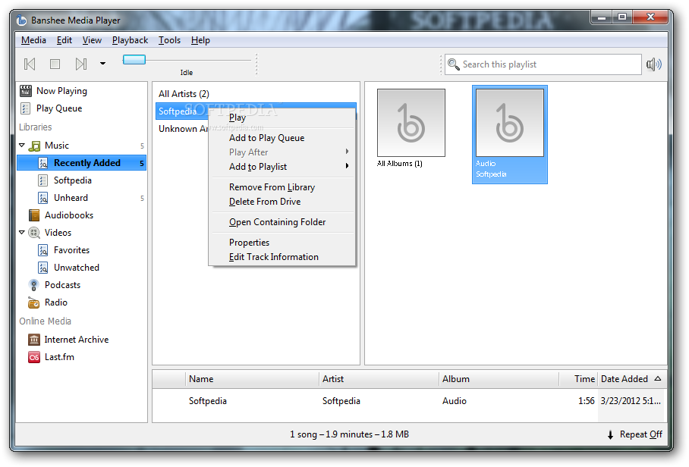The image size is (689, 467).
Task: Click the Stop playback button
Action: coord(55,64)
